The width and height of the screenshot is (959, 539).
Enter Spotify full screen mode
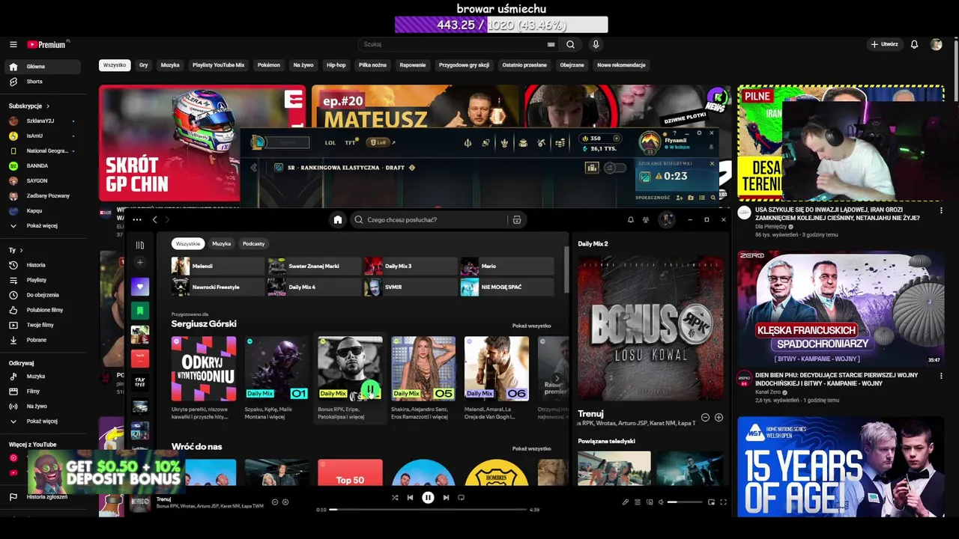pos(723,502)
